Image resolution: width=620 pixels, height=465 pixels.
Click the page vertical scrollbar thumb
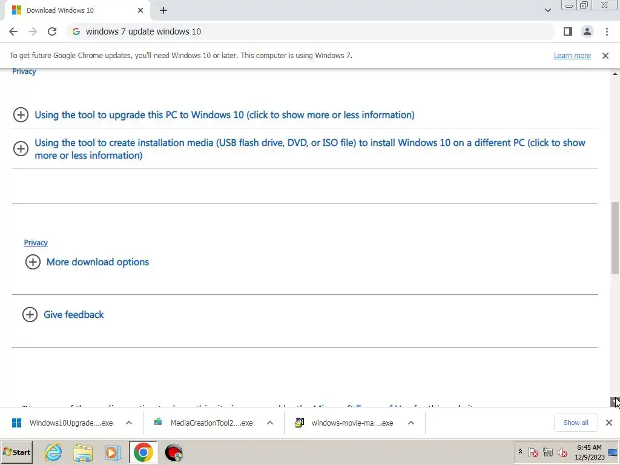point(615,237)
